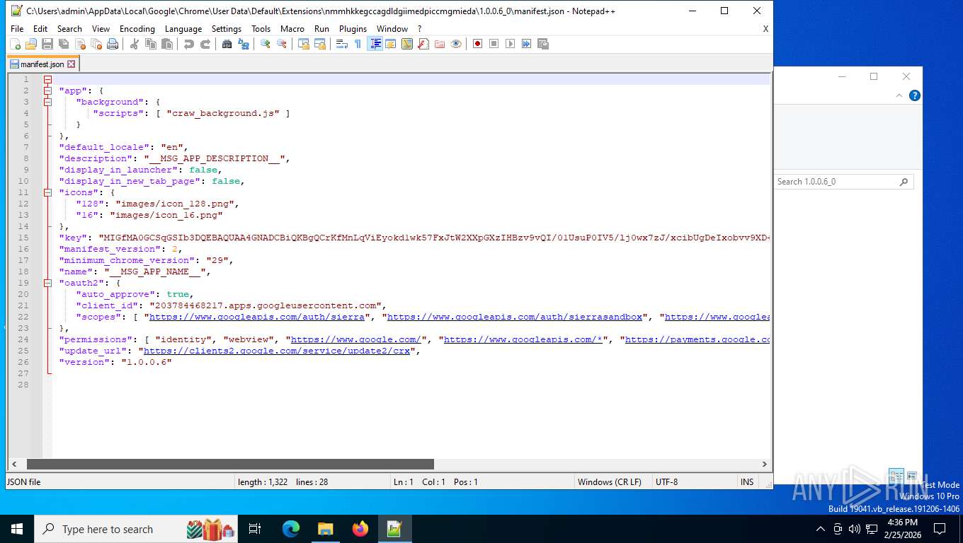Expand the ribbon chevron in Explorer window
This screenshot has width=963, height=543.
click(x=899, y=95)
